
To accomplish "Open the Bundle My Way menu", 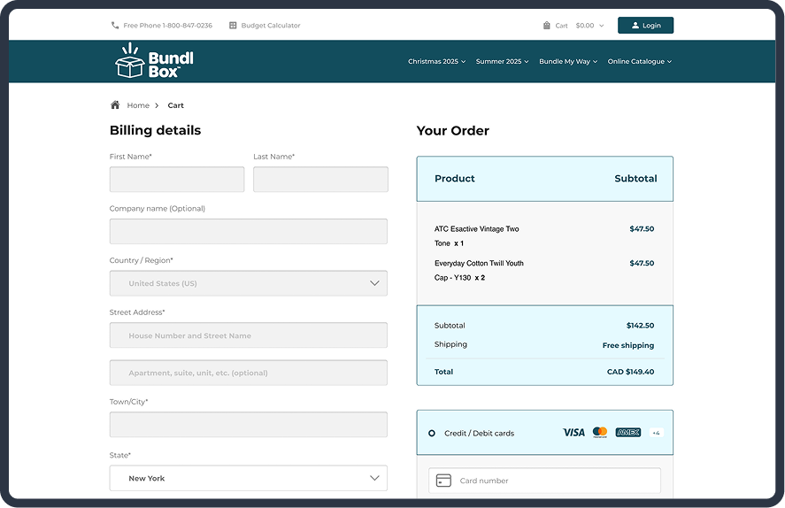I will (x=568, y=61).
